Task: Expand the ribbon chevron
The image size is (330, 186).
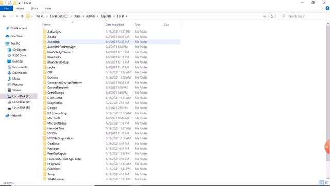Action: (x=322, y=8)
